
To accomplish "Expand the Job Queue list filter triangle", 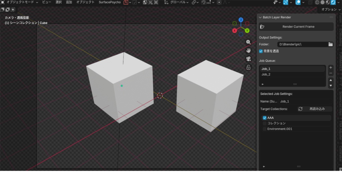I will [x=263, y=84].
